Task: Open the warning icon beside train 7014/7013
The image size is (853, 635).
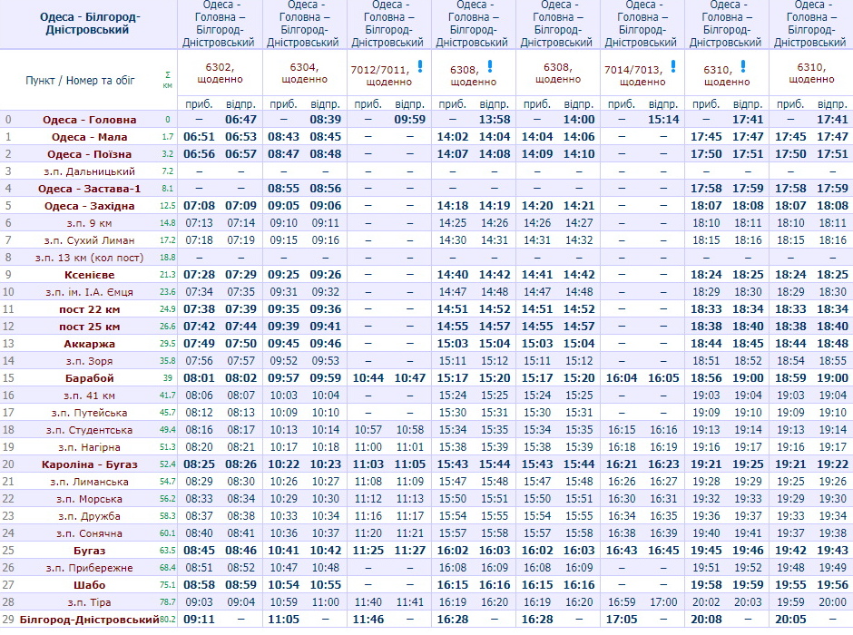Action: click(673, 66)
